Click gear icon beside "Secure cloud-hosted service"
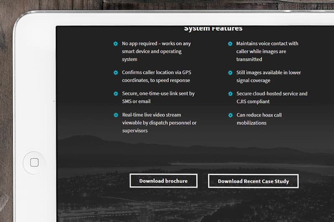Viewport: 334px width, 222px height. pos(230,94)
